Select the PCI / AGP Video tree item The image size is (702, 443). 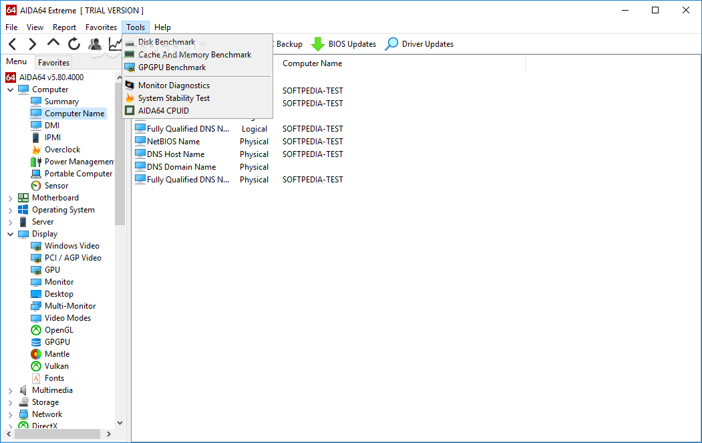tap(73, 258)
